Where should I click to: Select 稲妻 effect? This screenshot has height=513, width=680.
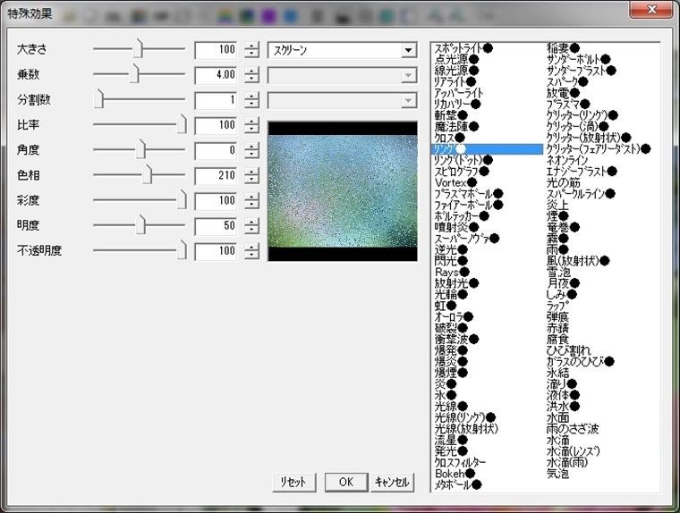coord(563,48)
